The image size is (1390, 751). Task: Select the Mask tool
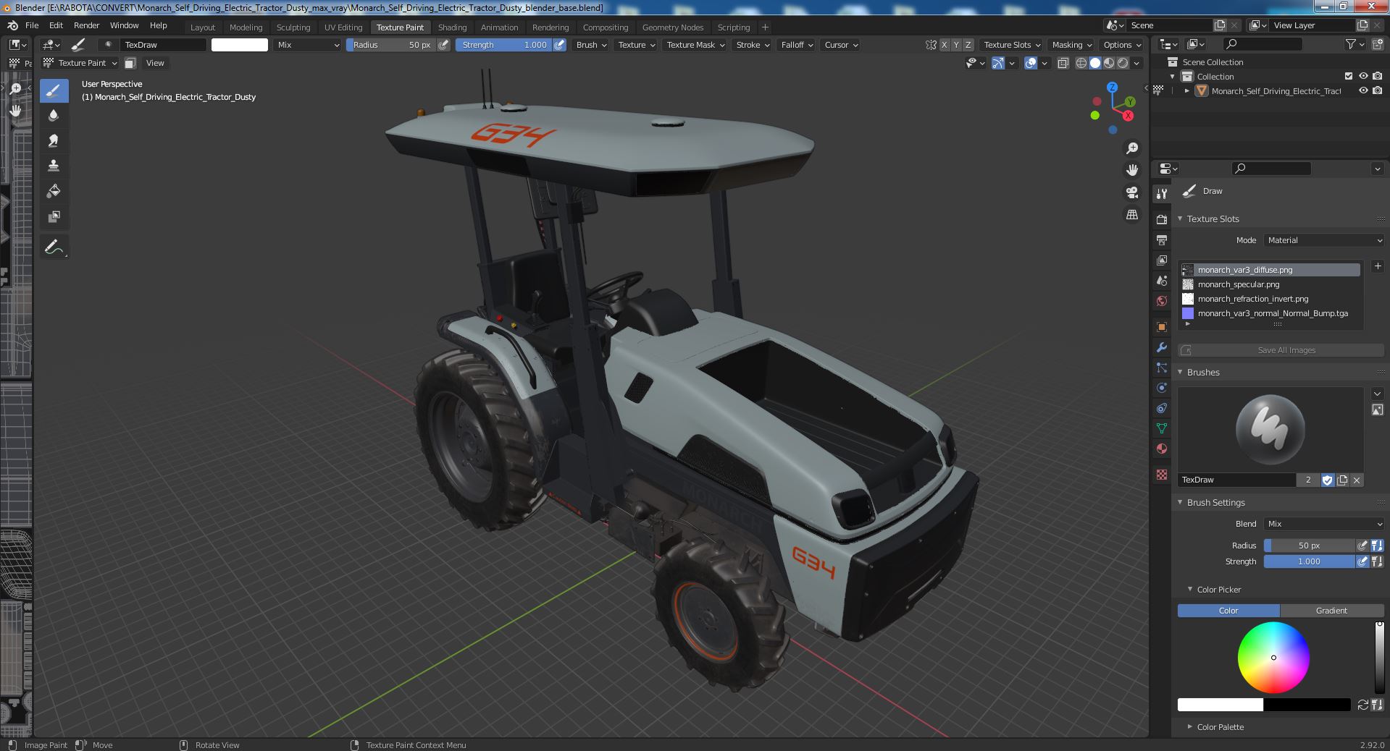pos(54,217)
